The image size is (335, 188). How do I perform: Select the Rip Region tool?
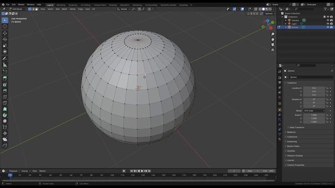(x=5, y=146)
